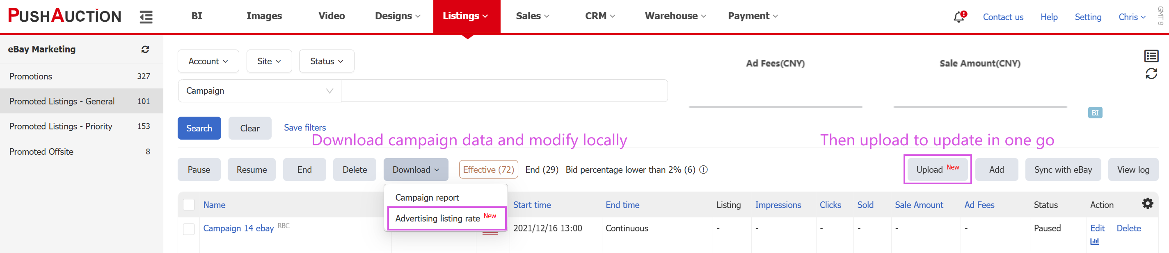Screen dimensions: 1169x253
Task: Open table column settings gear
Action: pyautogui.click(x=1147, y=203)
